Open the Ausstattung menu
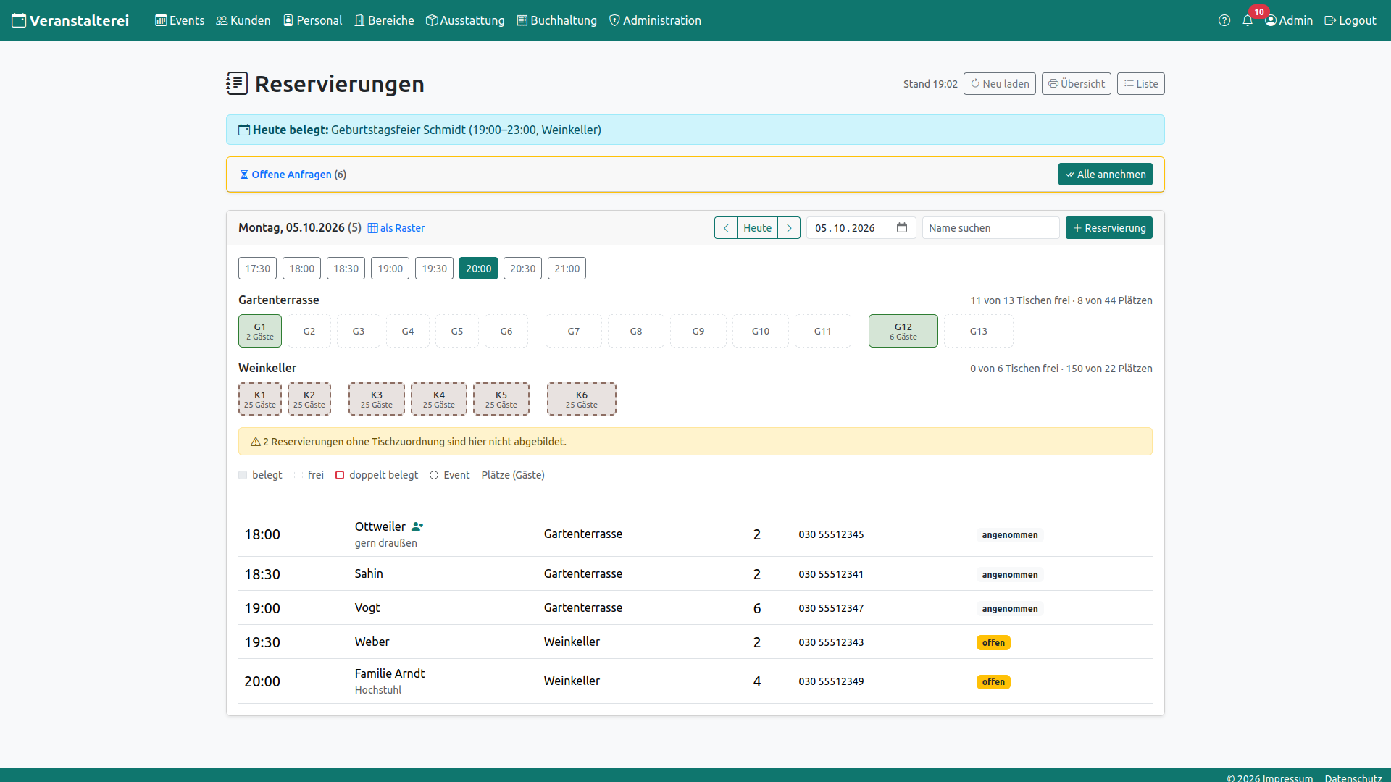Screen dimensions: 1391x782 465,20
